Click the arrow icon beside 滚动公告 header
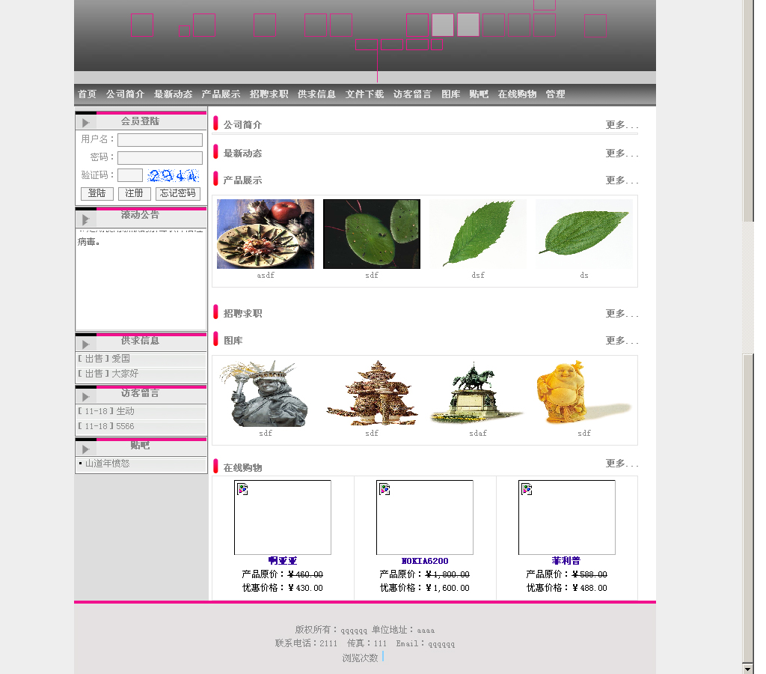 (86, 219)
